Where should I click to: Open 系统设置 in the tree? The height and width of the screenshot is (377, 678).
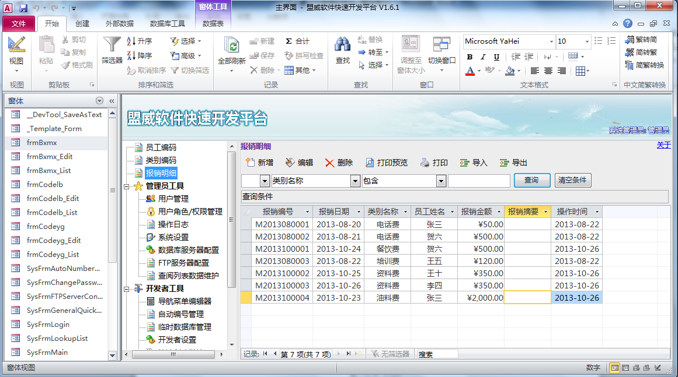[x=173, y=237]
